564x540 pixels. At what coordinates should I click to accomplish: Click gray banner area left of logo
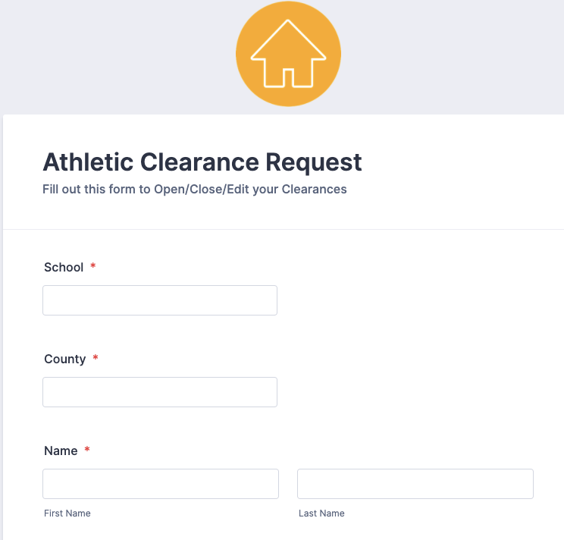coord(114,53)
